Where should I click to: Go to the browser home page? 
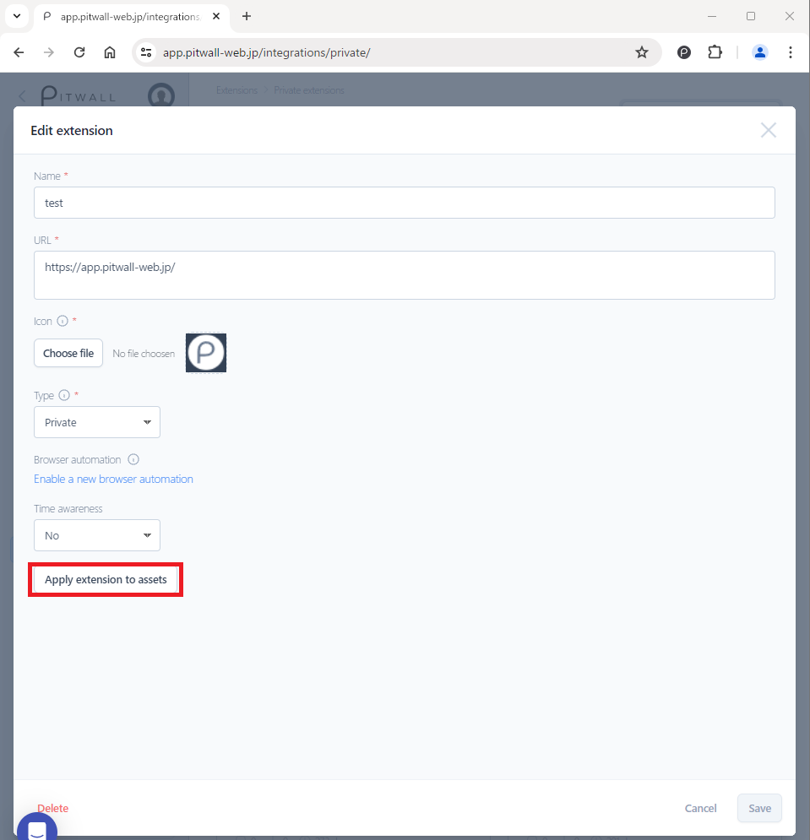[110, 52]
